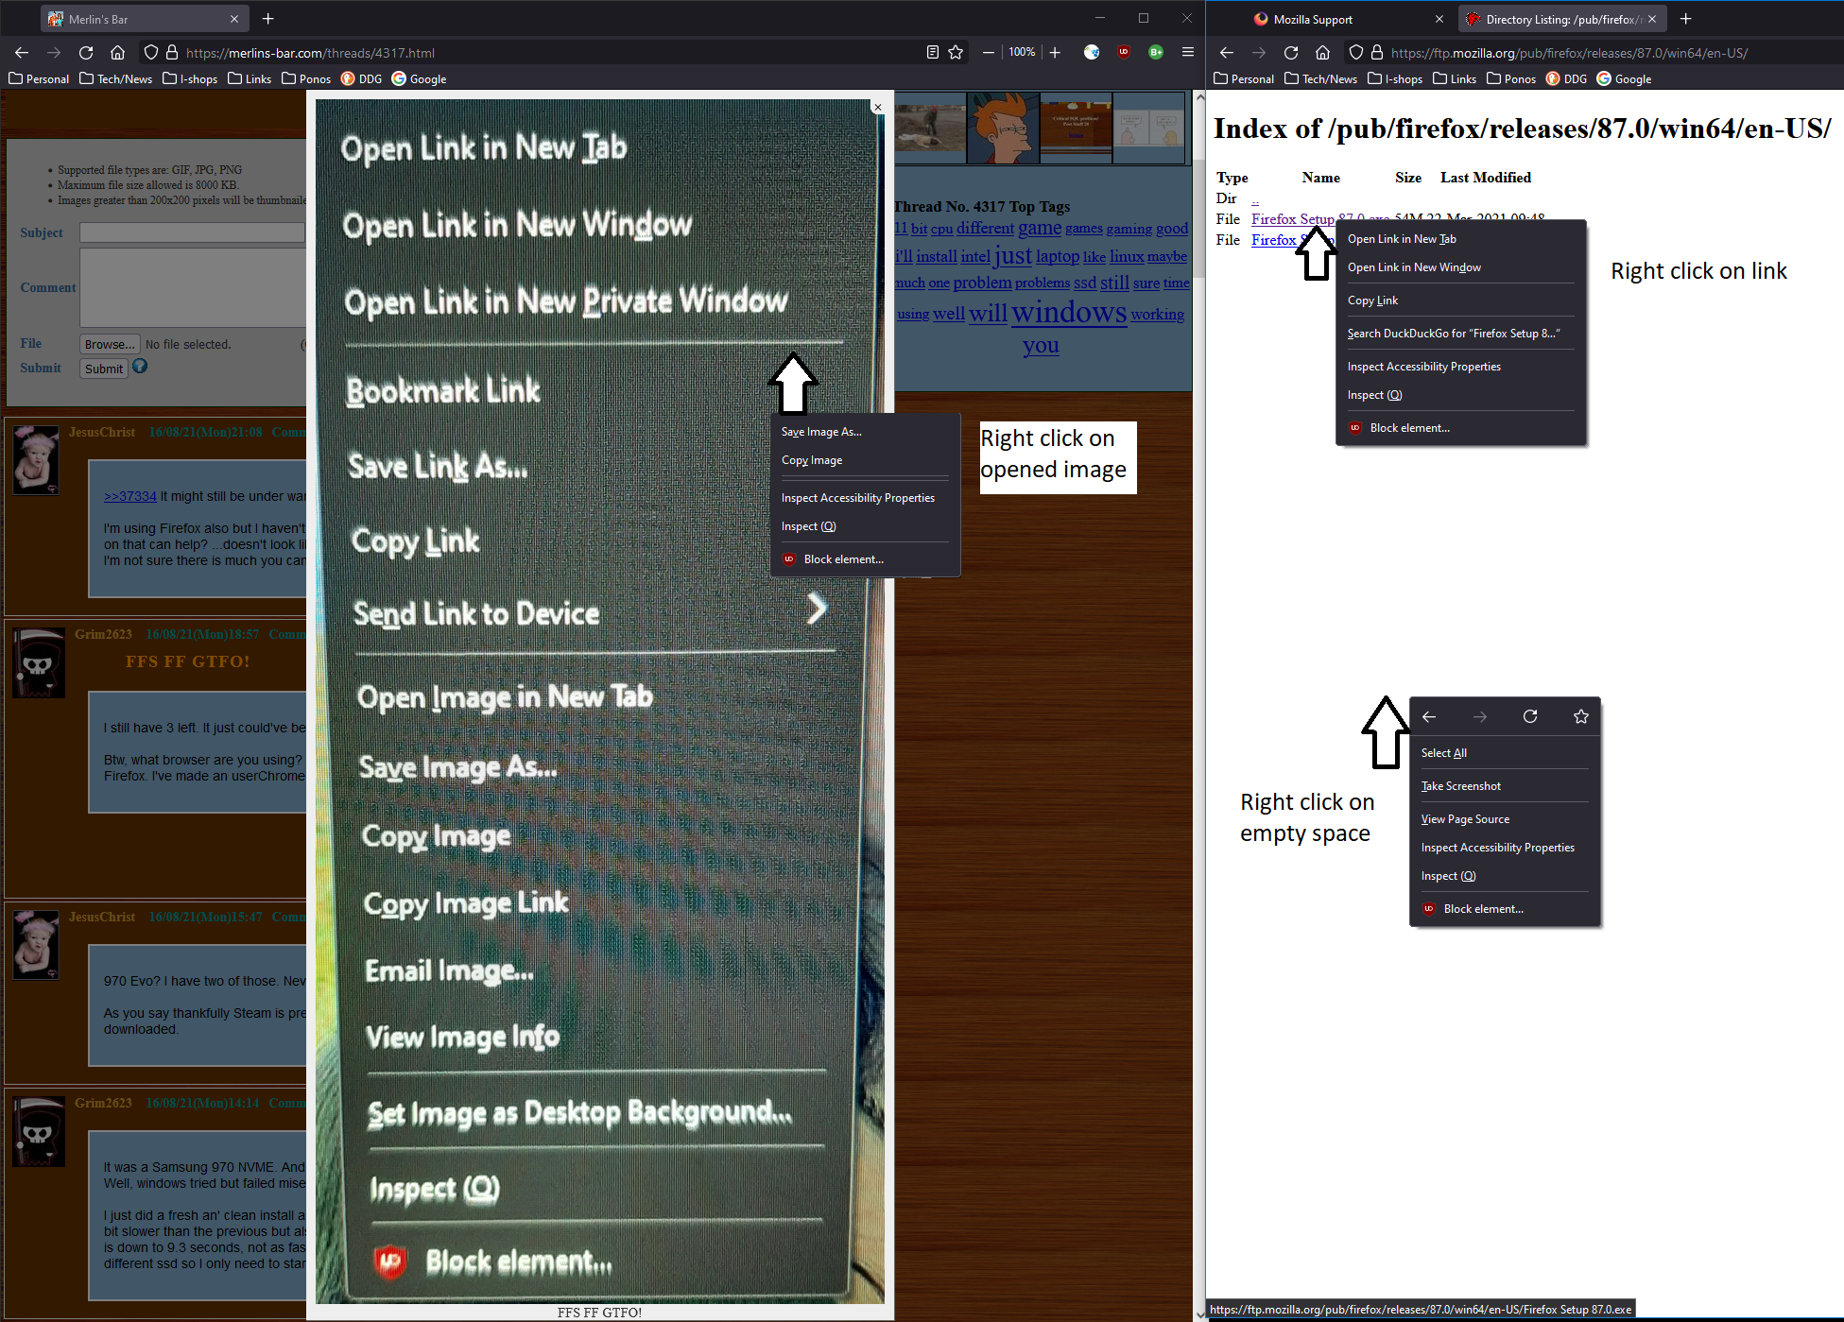The image size is (1844, 1322).
Task: Open the Google bookmark in Merlin's Bar window
Action: click(x=419, y=79)
